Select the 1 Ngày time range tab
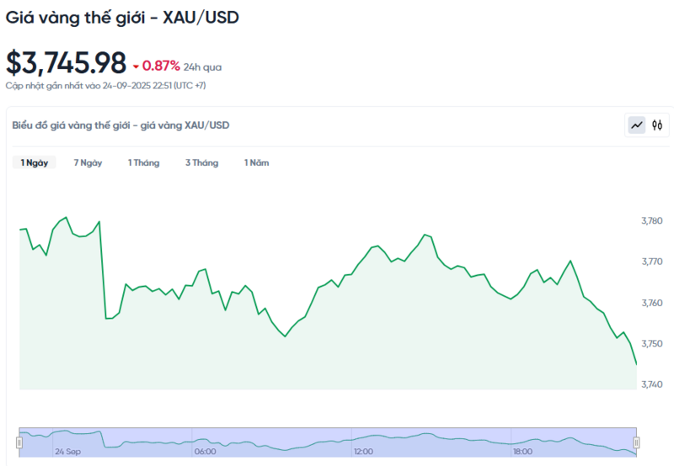The width and height of the screenshot is (674, 466). click(x=35, y=162)
